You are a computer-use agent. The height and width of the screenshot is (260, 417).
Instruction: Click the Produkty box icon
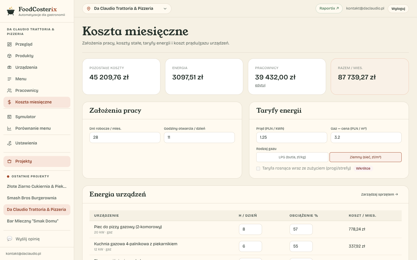[x=9, y=56]
